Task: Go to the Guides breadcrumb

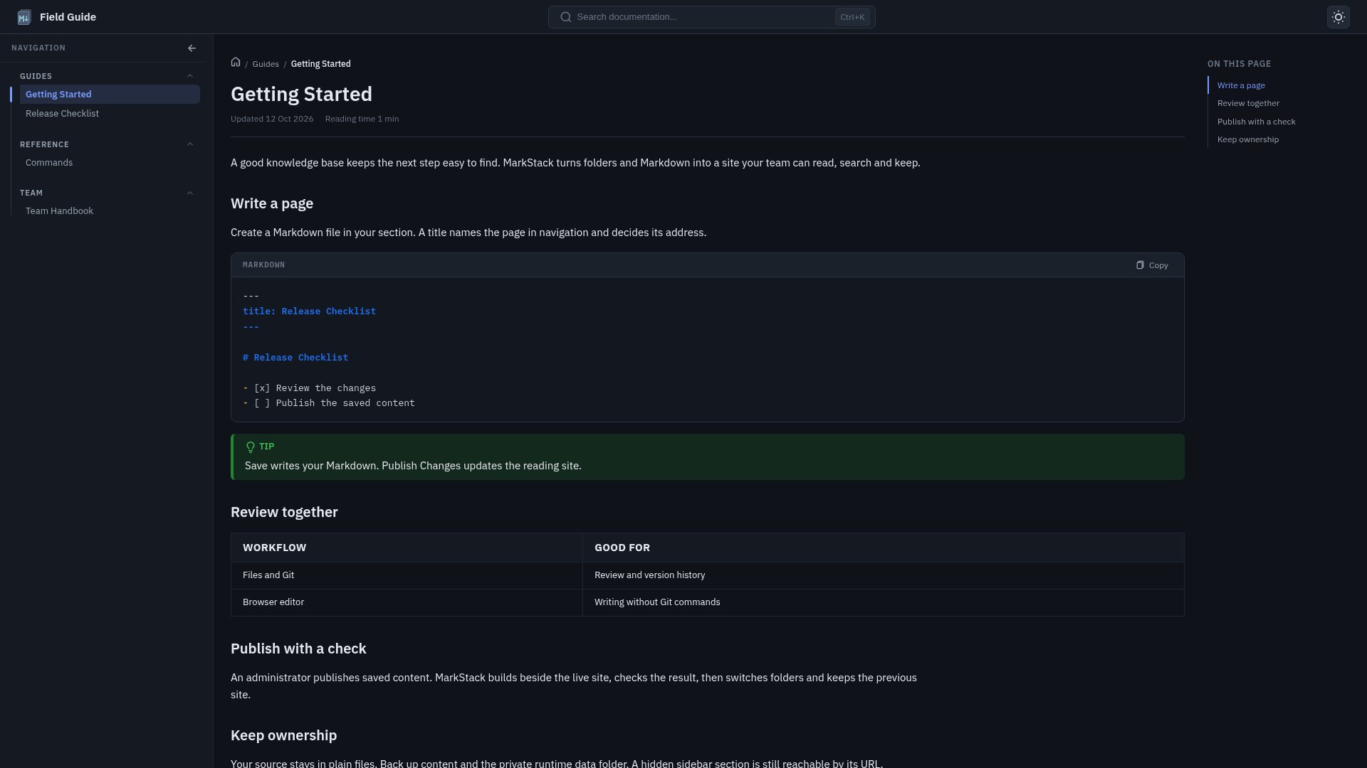Action: click(x=266, y=64)
